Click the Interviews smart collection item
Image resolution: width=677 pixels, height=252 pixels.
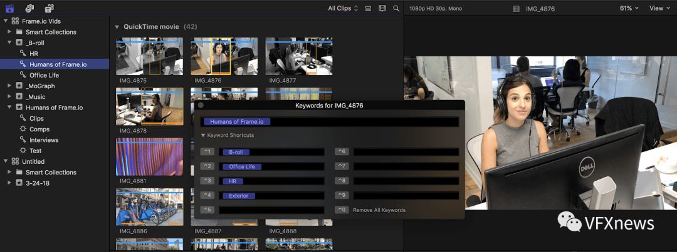[44, 140]
